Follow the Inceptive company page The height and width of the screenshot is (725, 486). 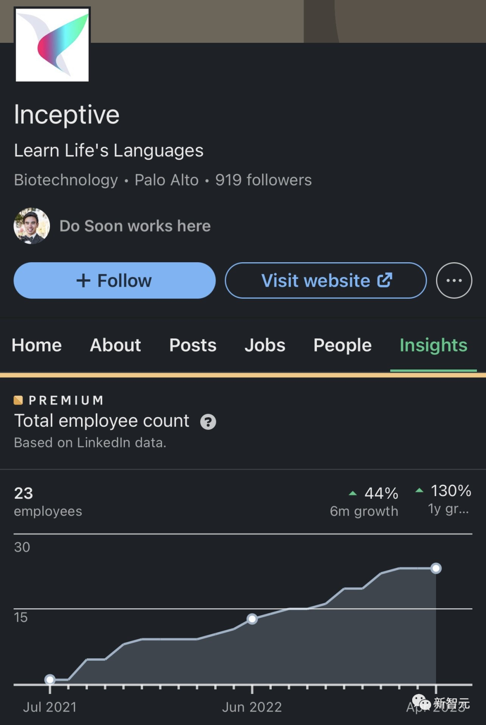(114, 280)
